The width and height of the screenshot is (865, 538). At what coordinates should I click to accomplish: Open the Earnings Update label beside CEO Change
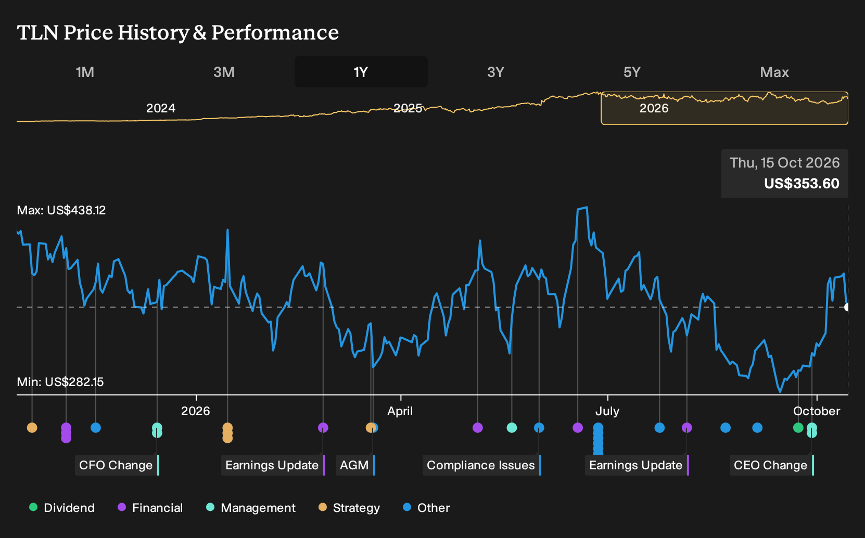[637, 465]
